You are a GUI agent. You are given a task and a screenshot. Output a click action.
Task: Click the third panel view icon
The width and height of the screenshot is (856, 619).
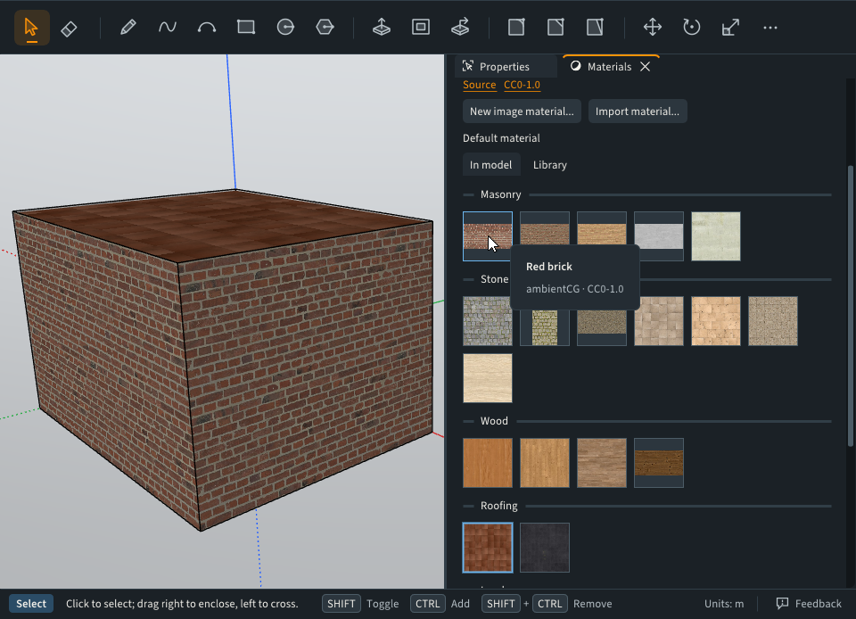(x=595, y=28)
